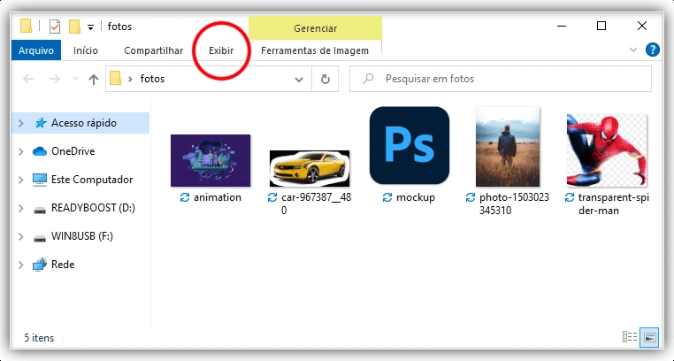Switch to details view layout
674x361 pixels.
[629, 337]
